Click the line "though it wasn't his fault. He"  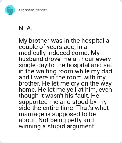tap(59, 96)
